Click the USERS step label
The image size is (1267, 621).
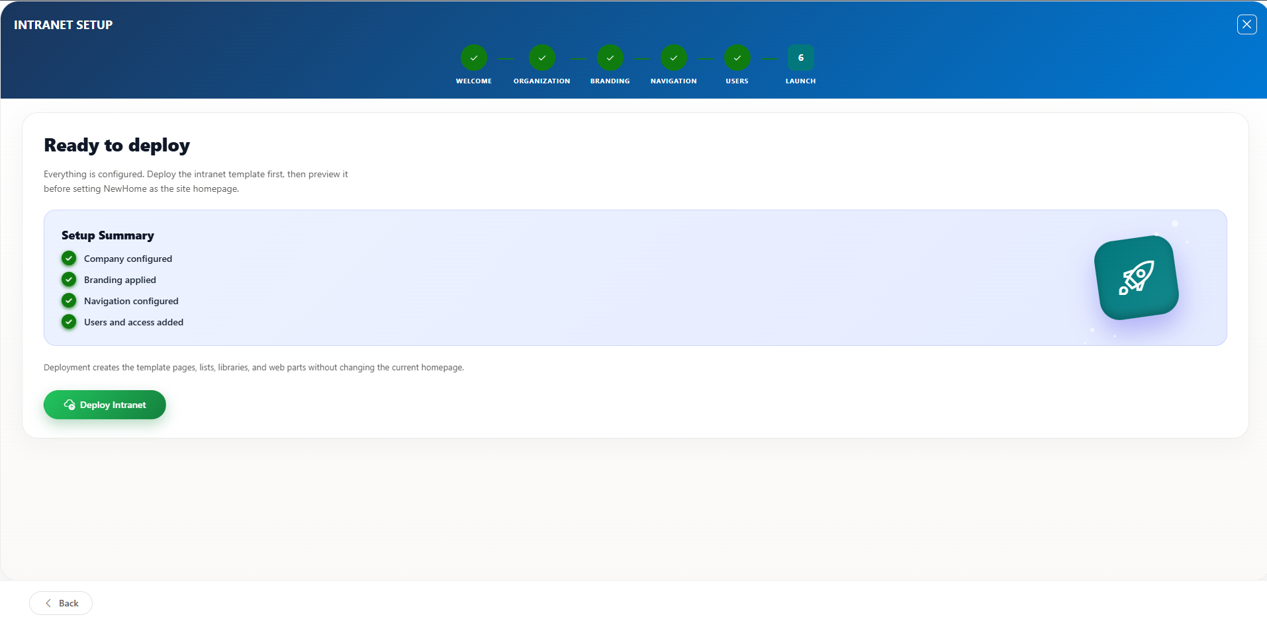pyautogui.click(x=737, y=81)
